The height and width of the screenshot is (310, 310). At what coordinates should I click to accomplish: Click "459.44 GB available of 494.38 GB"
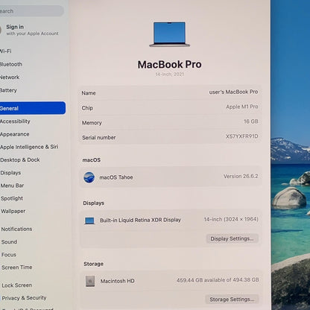click(218, 280)
